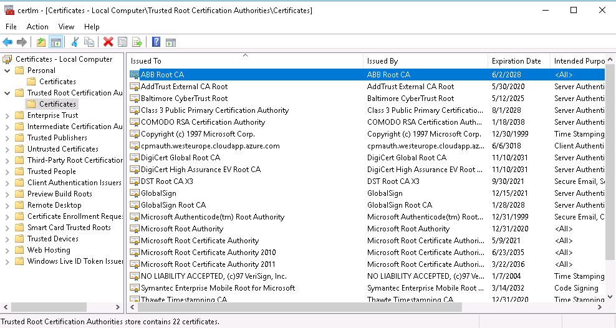The image size is (616, 328).
Task: Click expiration date 1/7/2004
Action: (x=505, y=276)
